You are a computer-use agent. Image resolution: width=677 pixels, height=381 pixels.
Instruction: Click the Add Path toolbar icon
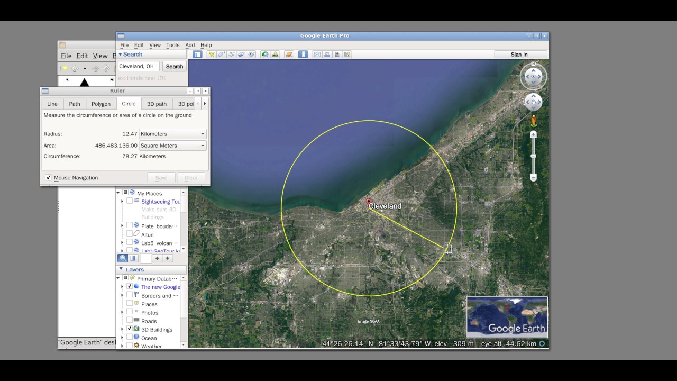pyautogui.click(x=232, y=54)
